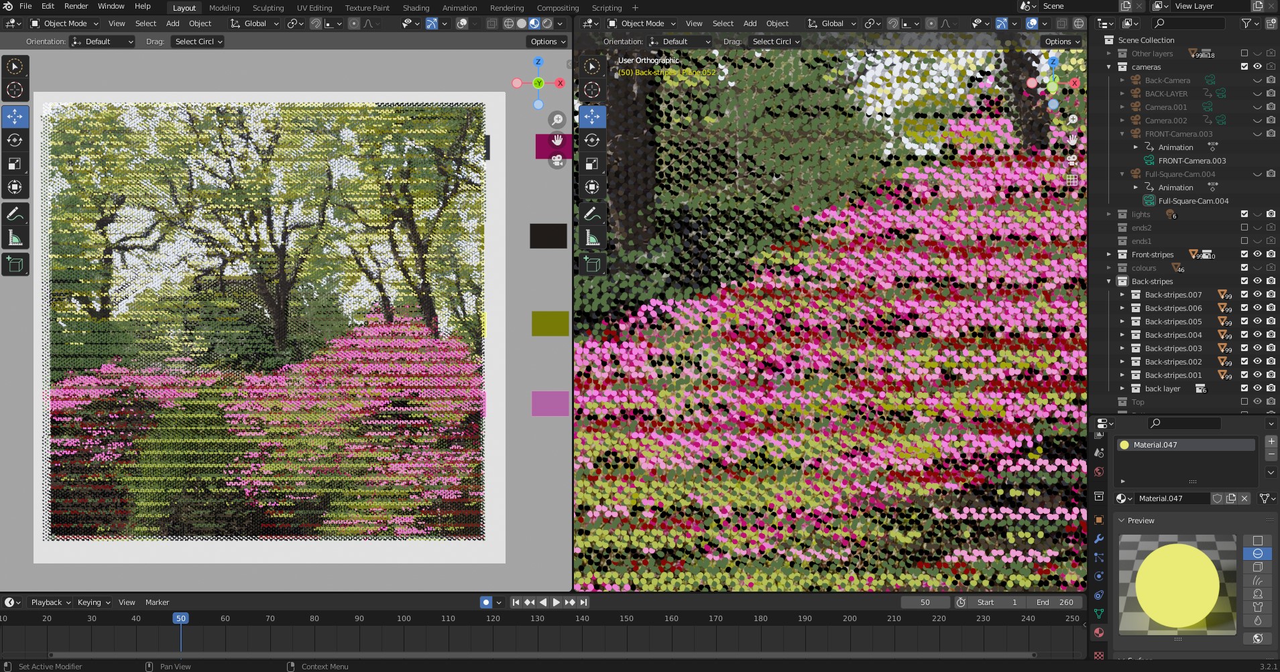Toggle auto keying record button in timeline
The width and height of the screenshot is (1280, 672).
pos(486,602)
